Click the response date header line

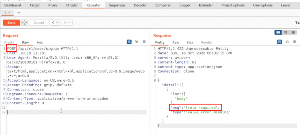tap(195, 53)
